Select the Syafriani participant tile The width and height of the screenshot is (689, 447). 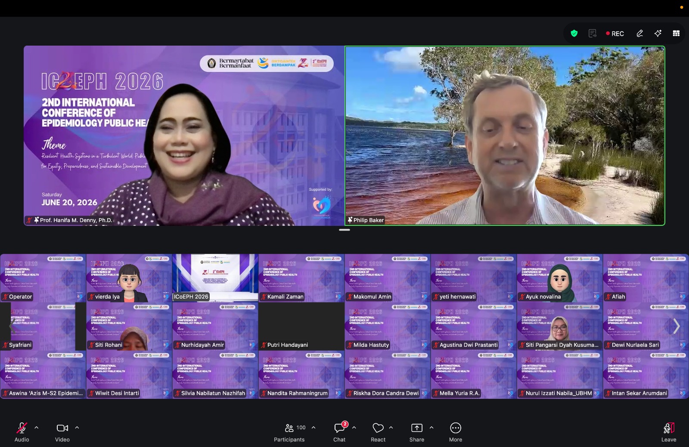(43, 326)
